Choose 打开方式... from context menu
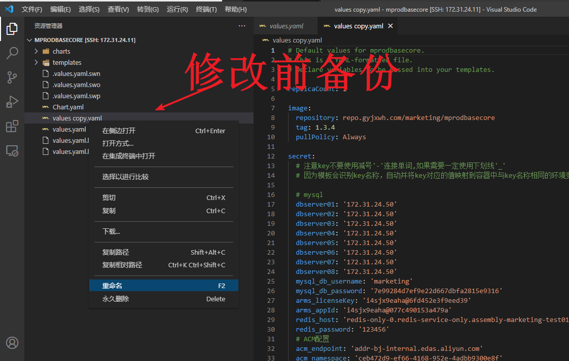Screen dimensions: 569x361 click(164, 143)
